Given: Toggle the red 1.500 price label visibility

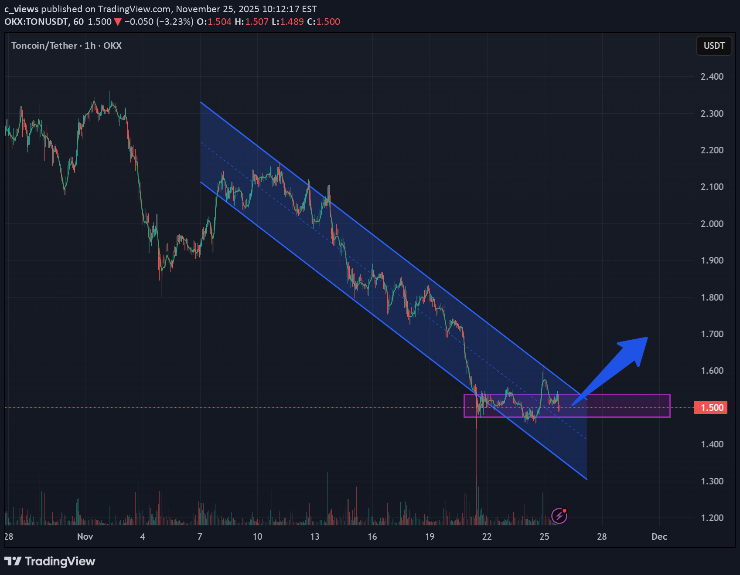Looking at the screenshot, I should click(710, 407).
